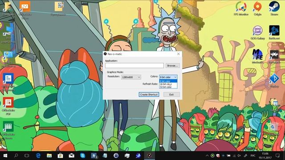Open Task View from the taskbar
Screen dimensions: 285x160
point(27,156)
